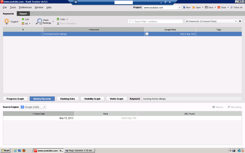Launch Internet Explorer from quick launch
245x153 pixels.
[15, 151]
